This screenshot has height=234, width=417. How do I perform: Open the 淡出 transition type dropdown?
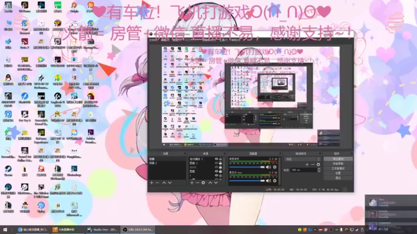pos(302,159)
